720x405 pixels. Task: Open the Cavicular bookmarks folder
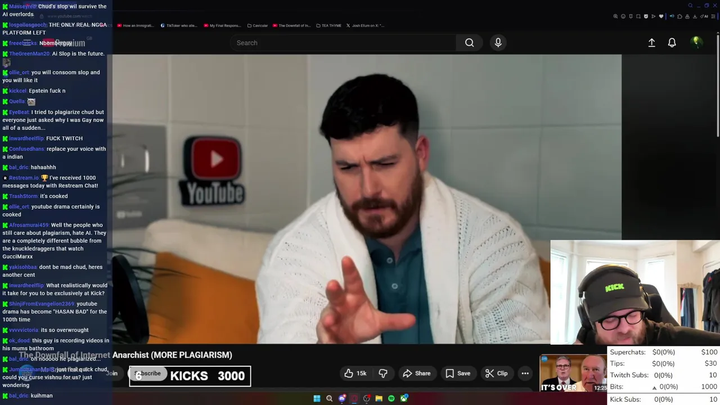(258, 25)
